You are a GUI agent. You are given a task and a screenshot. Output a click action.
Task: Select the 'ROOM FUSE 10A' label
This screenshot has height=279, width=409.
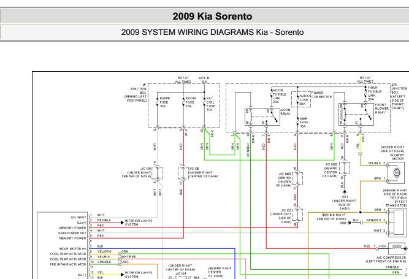191,102
